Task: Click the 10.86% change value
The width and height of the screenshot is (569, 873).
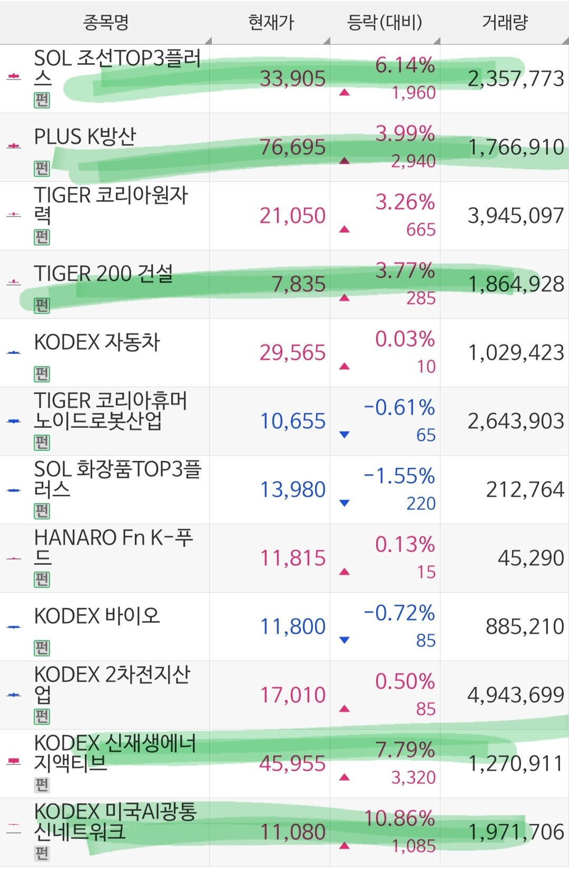Action: [x=399, y=818]
